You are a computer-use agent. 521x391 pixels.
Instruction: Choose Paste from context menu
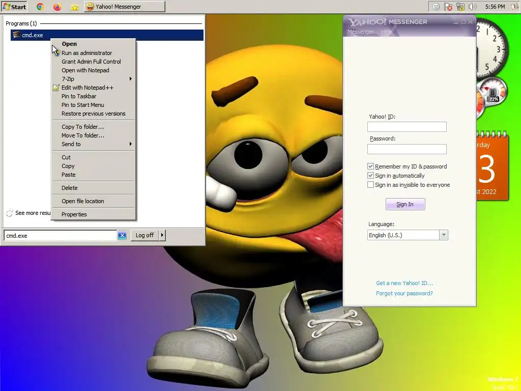94,175
